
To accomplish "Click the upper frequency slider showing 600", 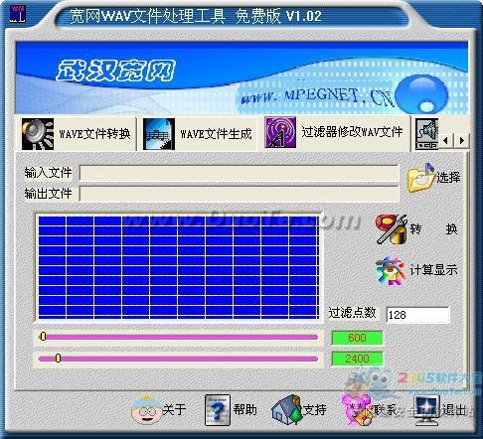I will [x=178, y=337].
